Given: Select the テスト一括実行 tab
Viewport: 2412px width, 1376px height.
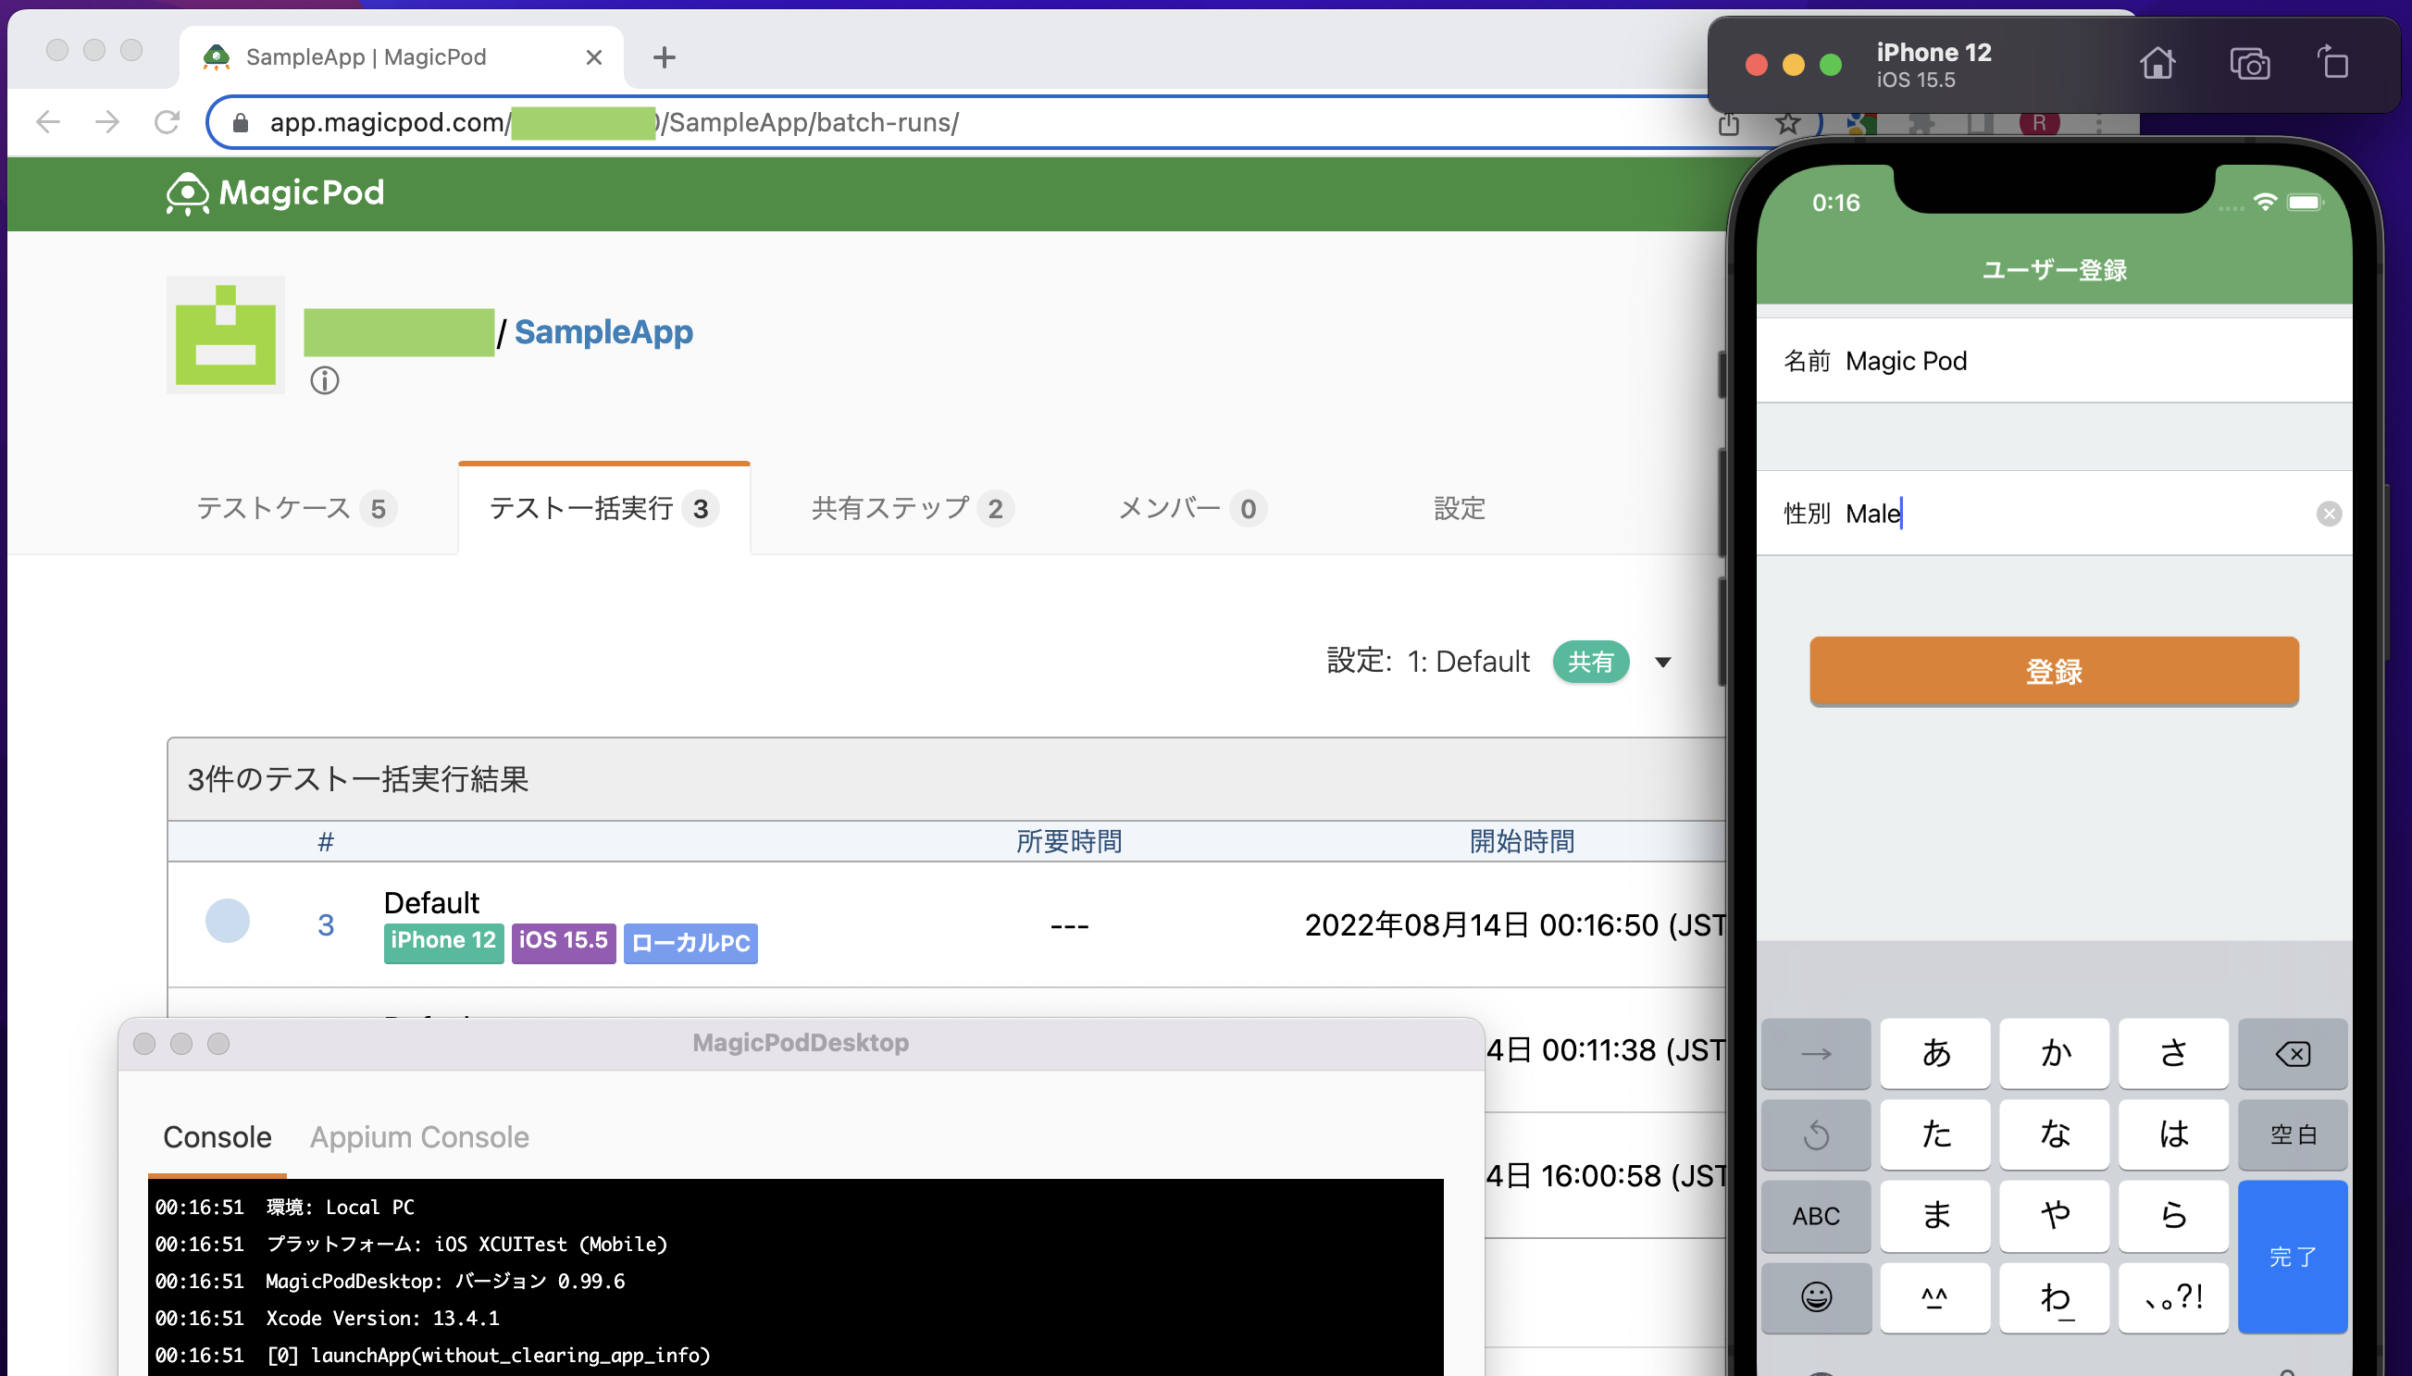Looking at the screenshot, I should 604,508.
